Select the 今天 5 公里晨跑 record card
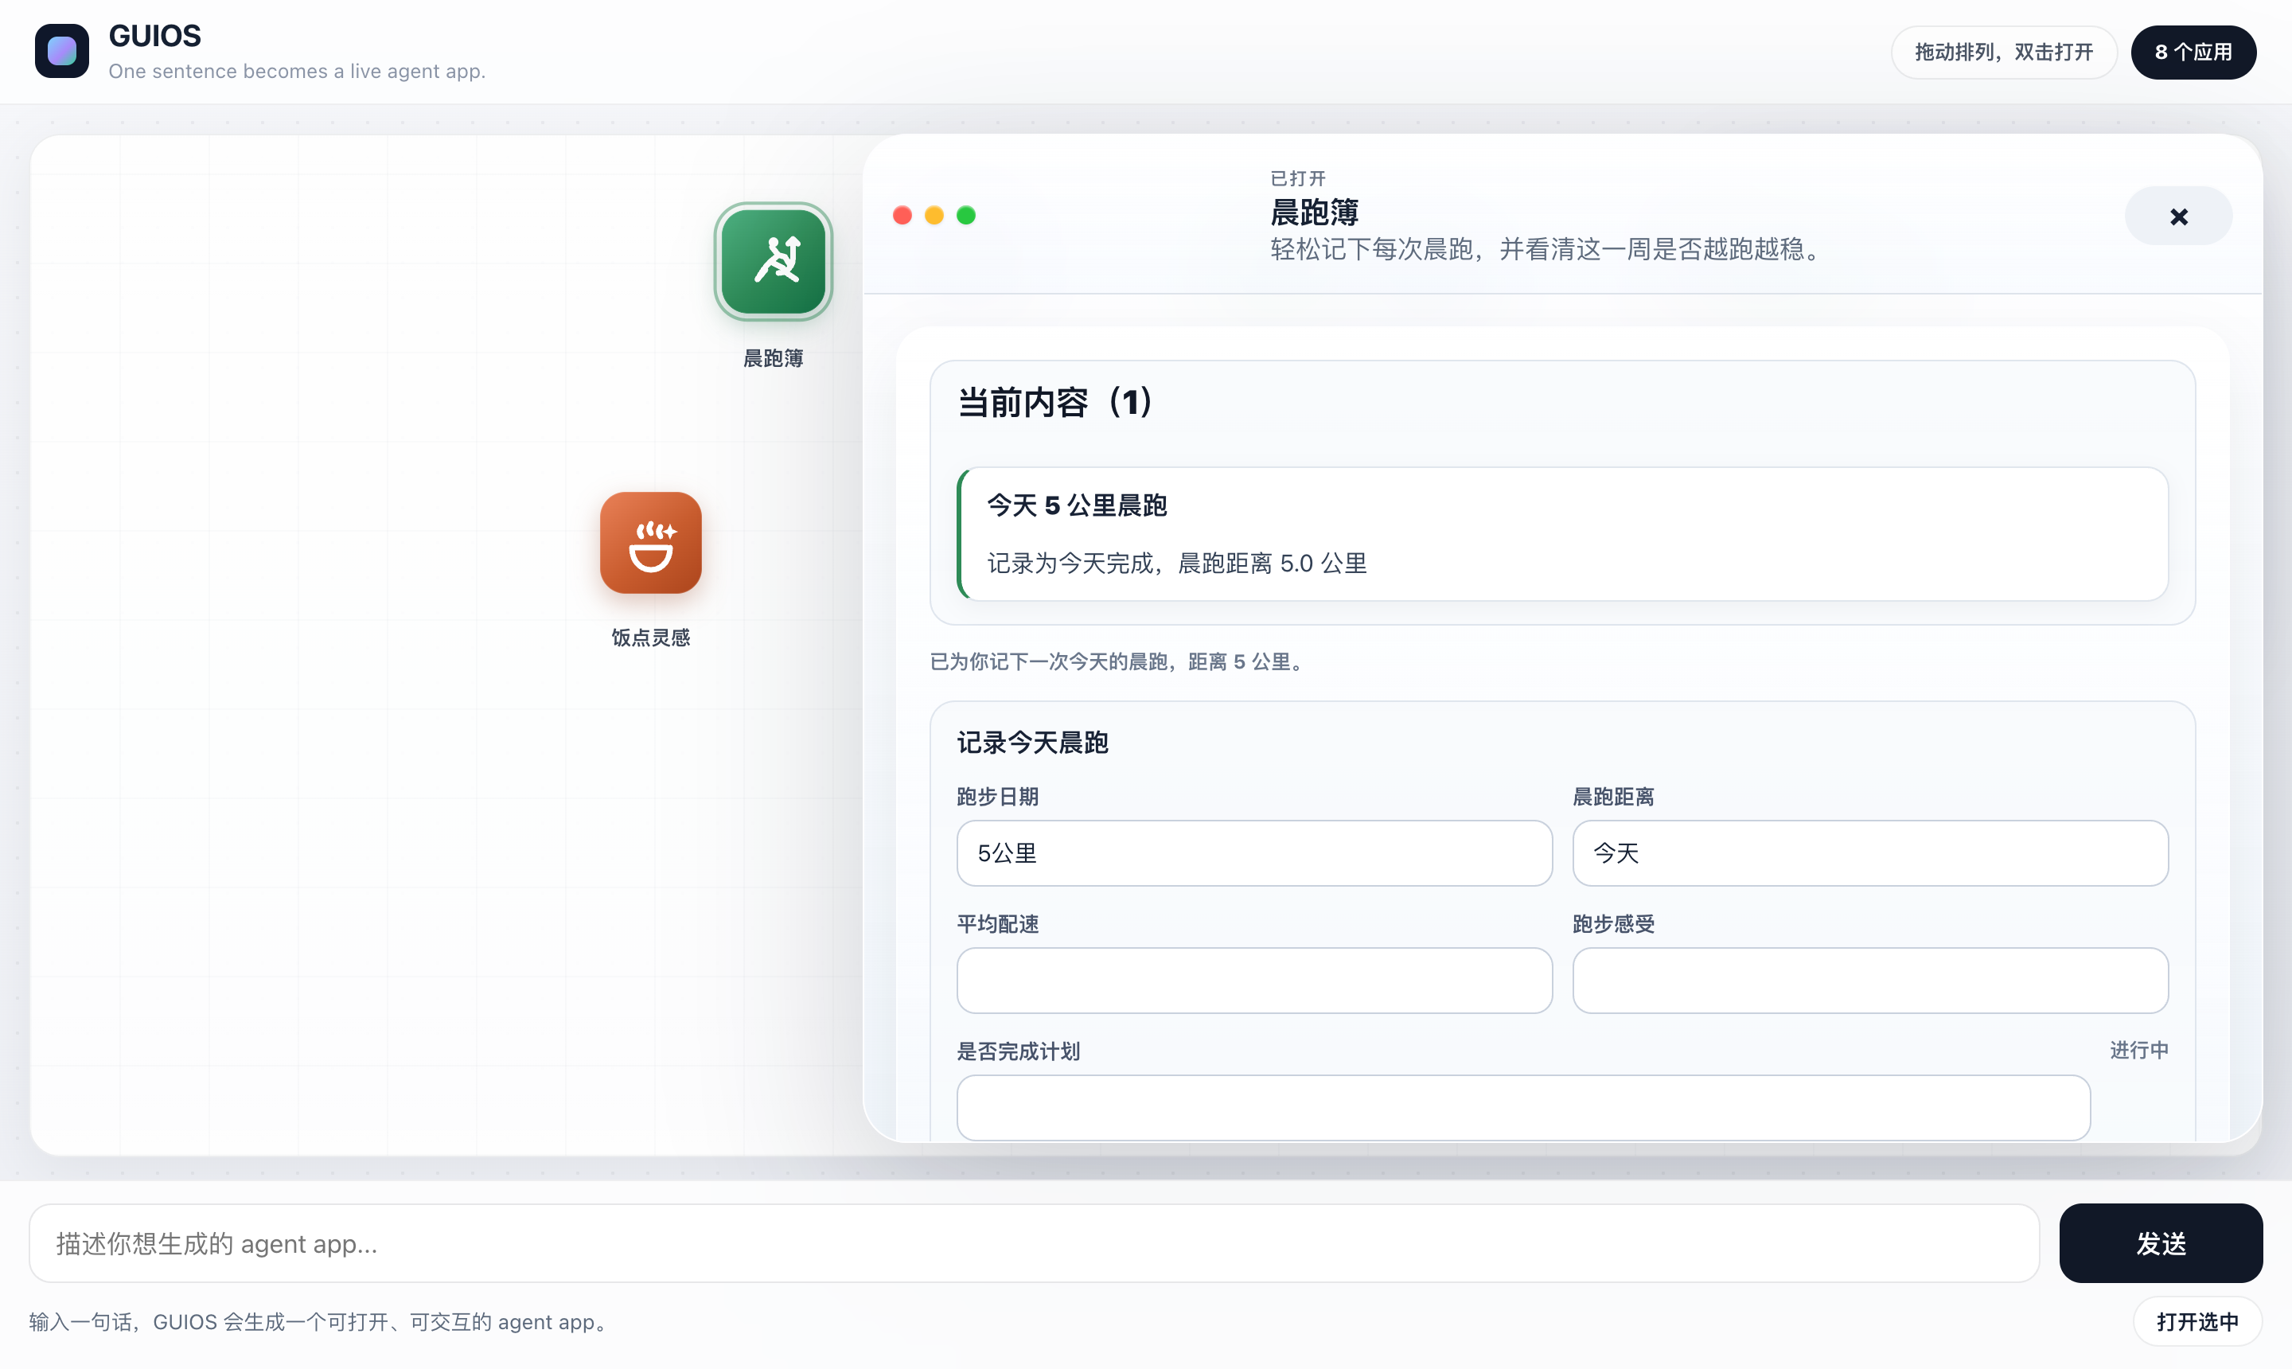The height and width of the screenshot is (1369, 2292). tap(1562, 534)
